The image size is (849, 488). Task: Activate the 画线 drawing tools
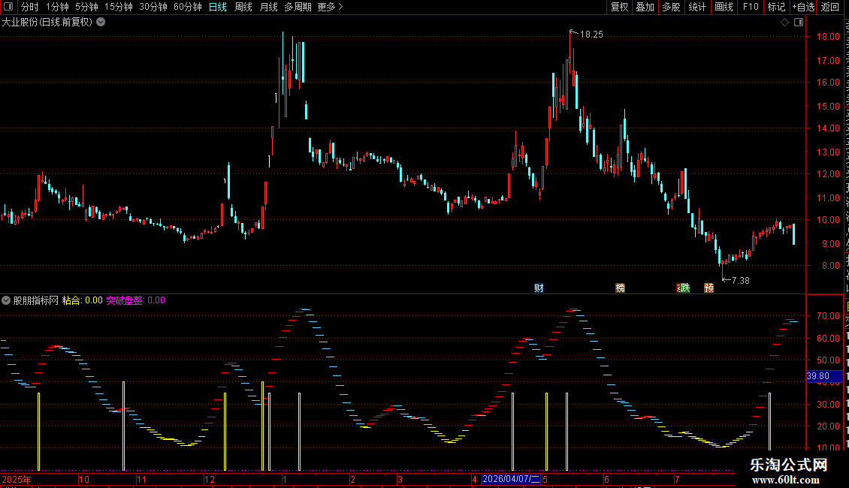(724, 7)
